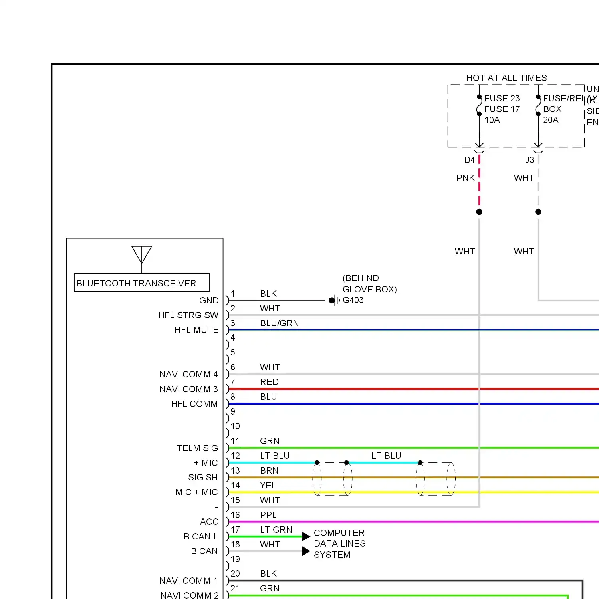This screenshot has width=599, height=599.
Task: Click the splice dot below the J3 WHT wire
Action: click(538, 212)
